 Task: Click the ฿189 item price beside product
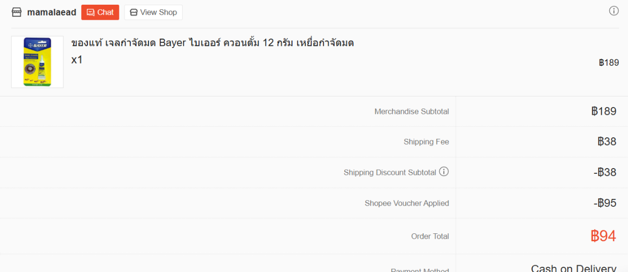pyautogui.click(x=609, y=63)
